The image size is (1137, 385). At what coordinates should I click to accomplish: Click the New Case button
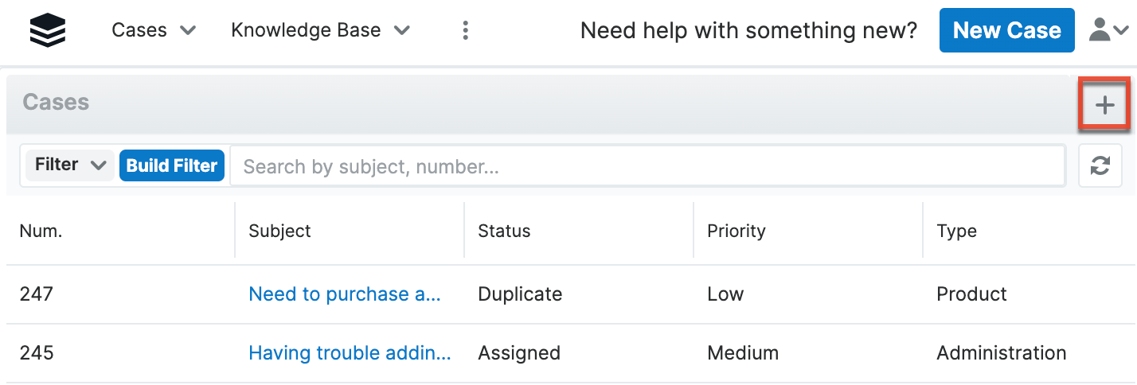tap(1006, 31)
